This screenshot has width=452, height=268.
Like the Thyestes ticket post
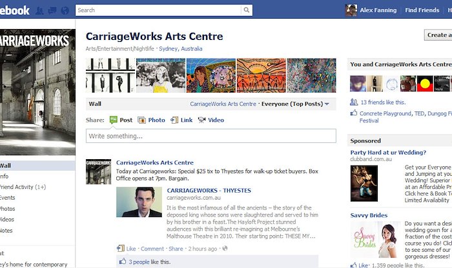tap(131, 249)
